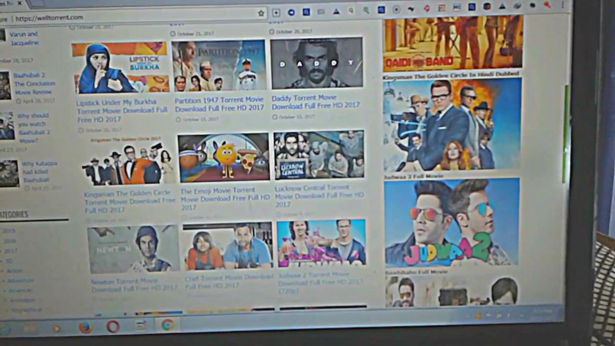Open the Chrome three-dot menu
The image size is (615, 346).
point(562,5)
